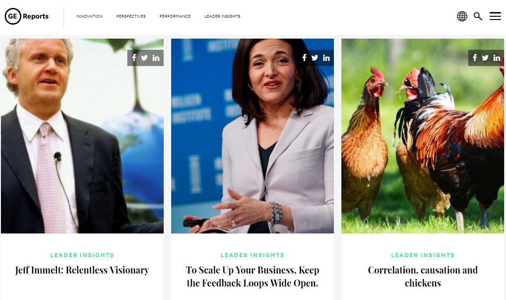Open 'Correlation, causation and chickens' headline

423,276
